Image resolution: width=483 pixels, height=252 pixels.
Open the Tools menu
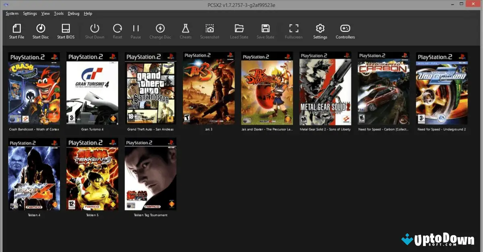pyautogui.click(x=58, y=13)
